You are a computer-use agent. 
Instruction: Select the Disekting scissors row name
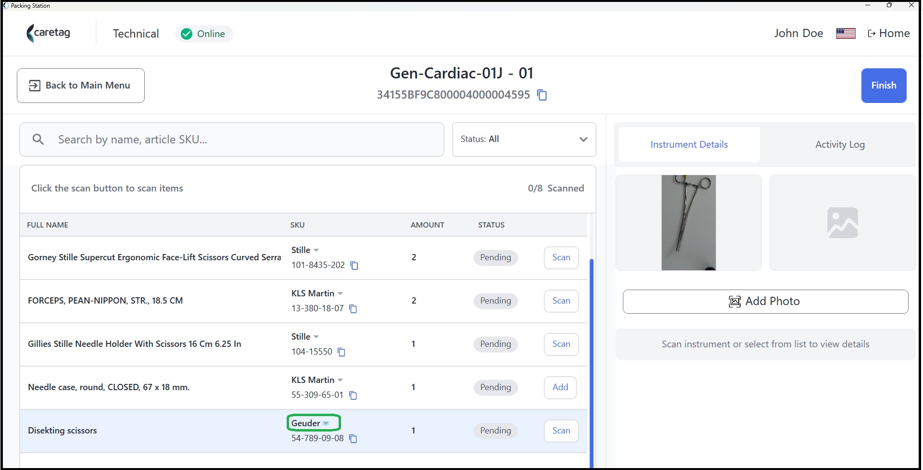tap(63, 431)
